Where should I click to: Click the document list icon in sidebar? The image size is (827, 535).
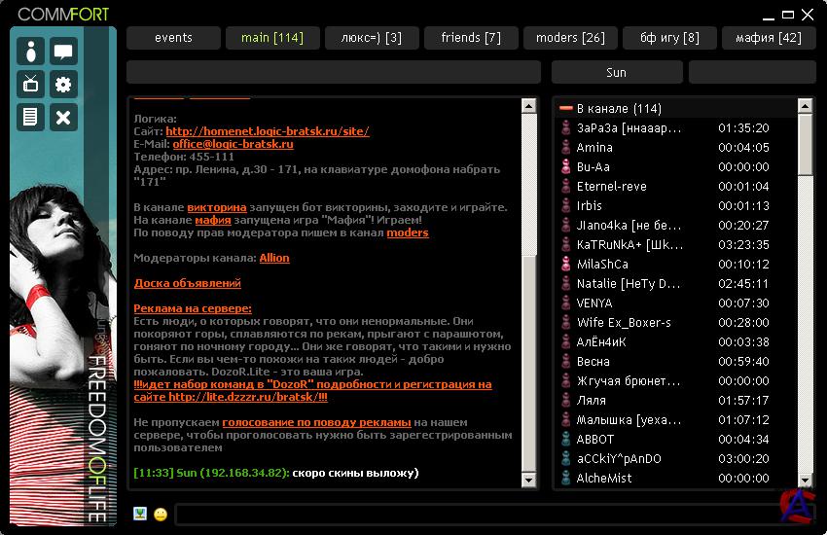(31, 117)
